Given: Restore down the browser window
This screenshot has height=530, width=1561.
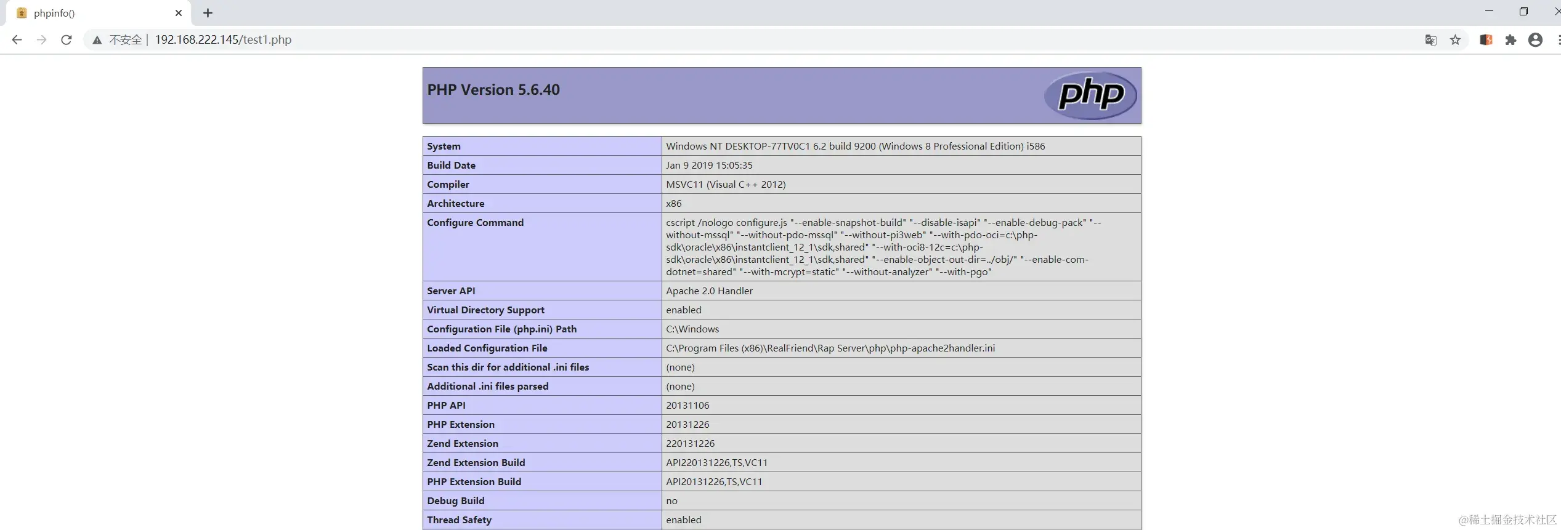Looking at the screenshot, I should point(1523,12).
